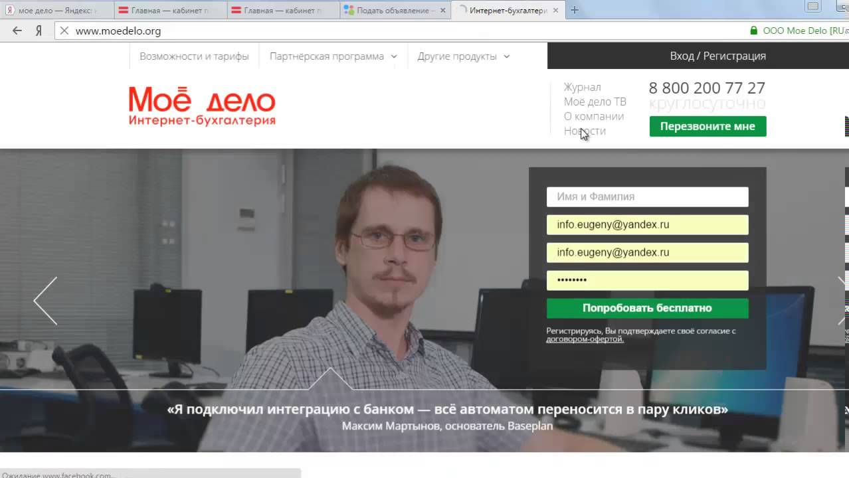The height and width of the screenshot is (478, 849).
Task: Open 'Возможности и тарифы' menu item
Action: coord(194,56)
